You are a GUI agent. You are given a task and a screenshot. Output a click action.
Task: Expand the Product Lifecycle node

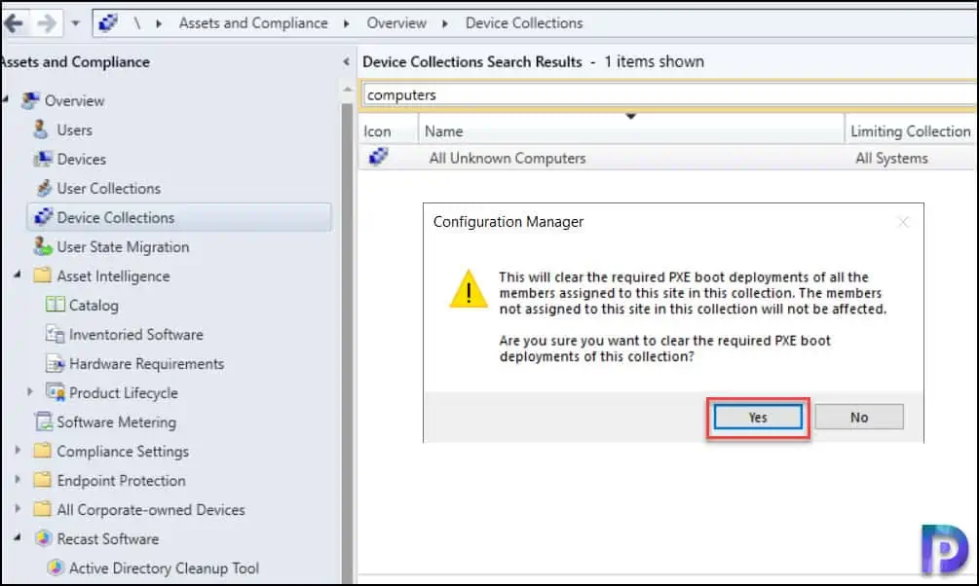point(29,392)
